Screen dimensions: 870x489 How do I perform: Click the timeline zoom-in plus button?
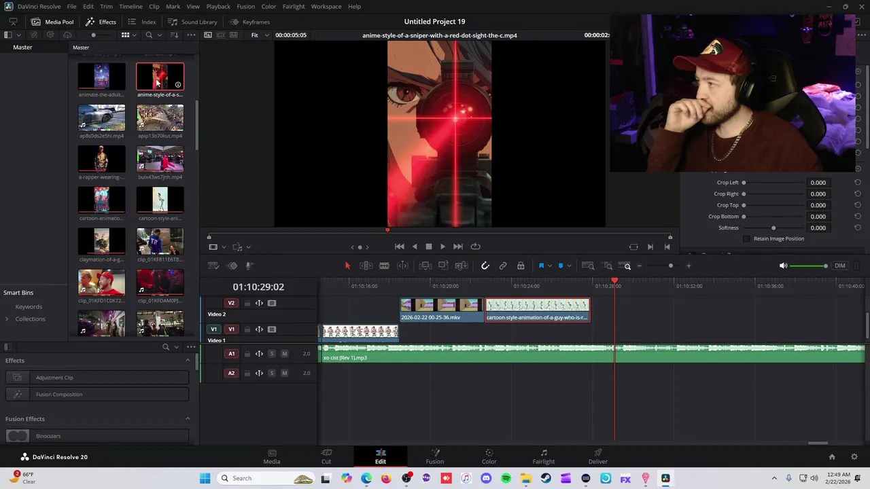point(689,266)
